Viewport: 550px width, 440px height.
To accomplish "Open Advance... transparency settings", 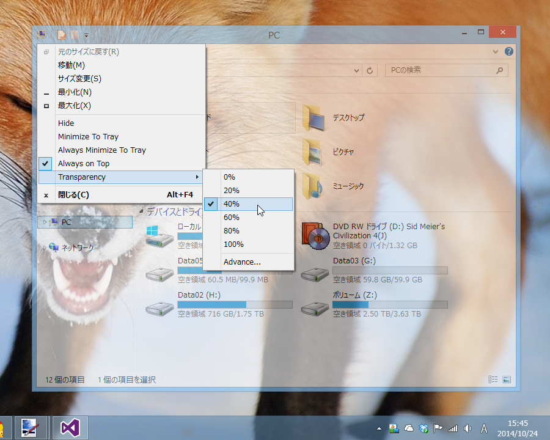I will click(248, 262).
